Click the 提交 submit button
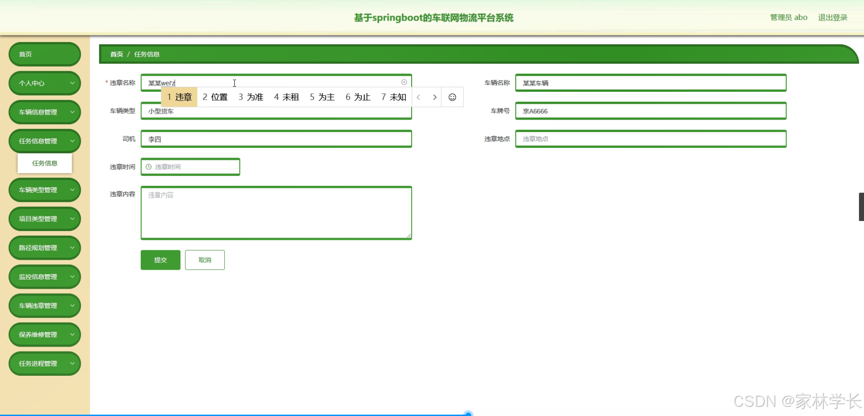Screen dimensions: 864x416 pyautogui.click(x=160, y=260)
